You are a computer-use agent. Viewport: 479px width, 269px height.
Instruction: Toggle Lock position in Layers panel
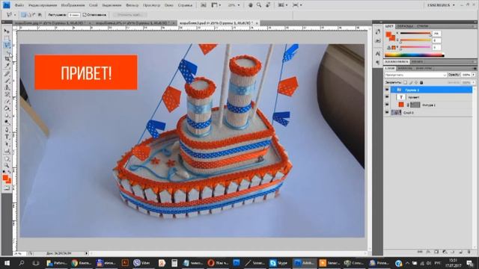pyautogui.click(x=416, y=82)
